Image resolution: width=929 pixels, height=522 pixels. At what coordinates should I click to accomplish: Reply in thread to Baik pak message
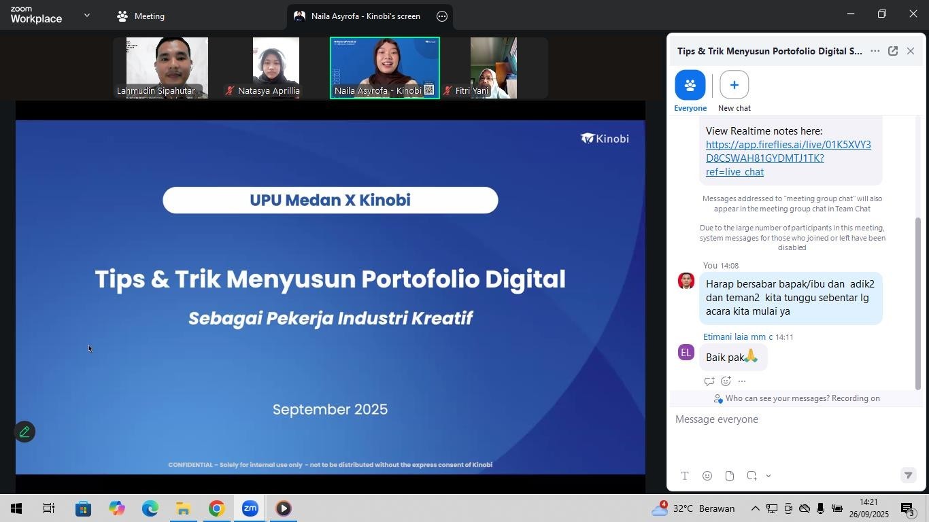[x=709, y=381]
